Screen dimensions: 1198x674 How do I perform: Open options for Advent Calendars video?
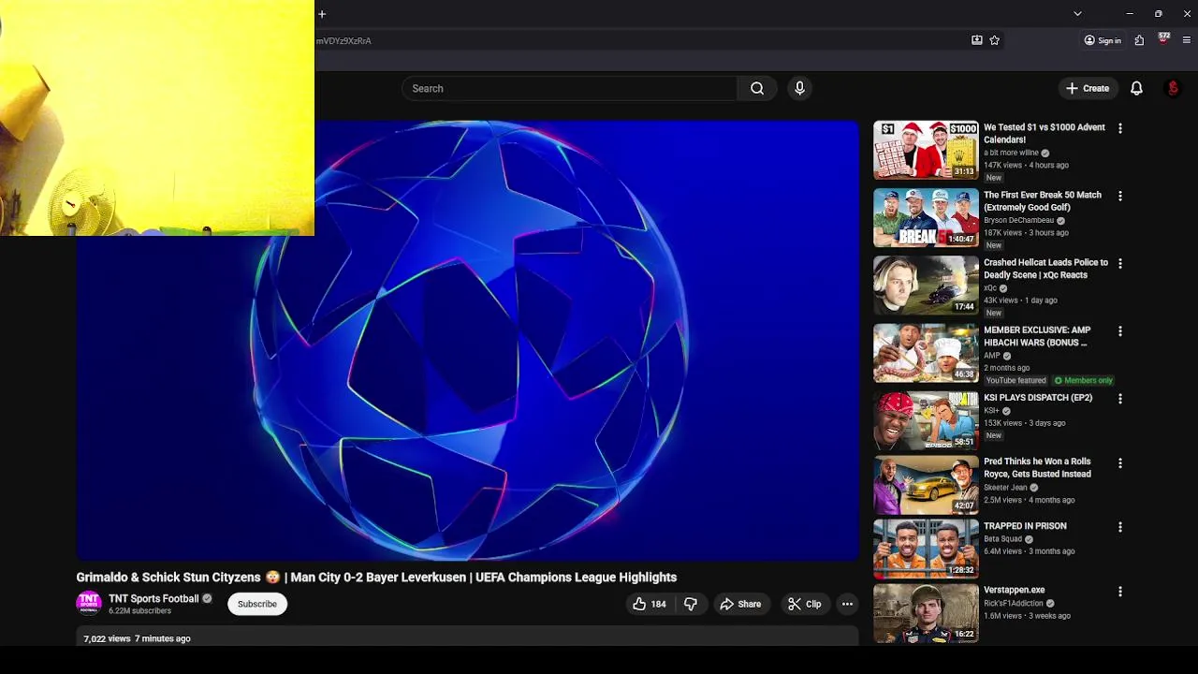click(x=1120, y=128)
